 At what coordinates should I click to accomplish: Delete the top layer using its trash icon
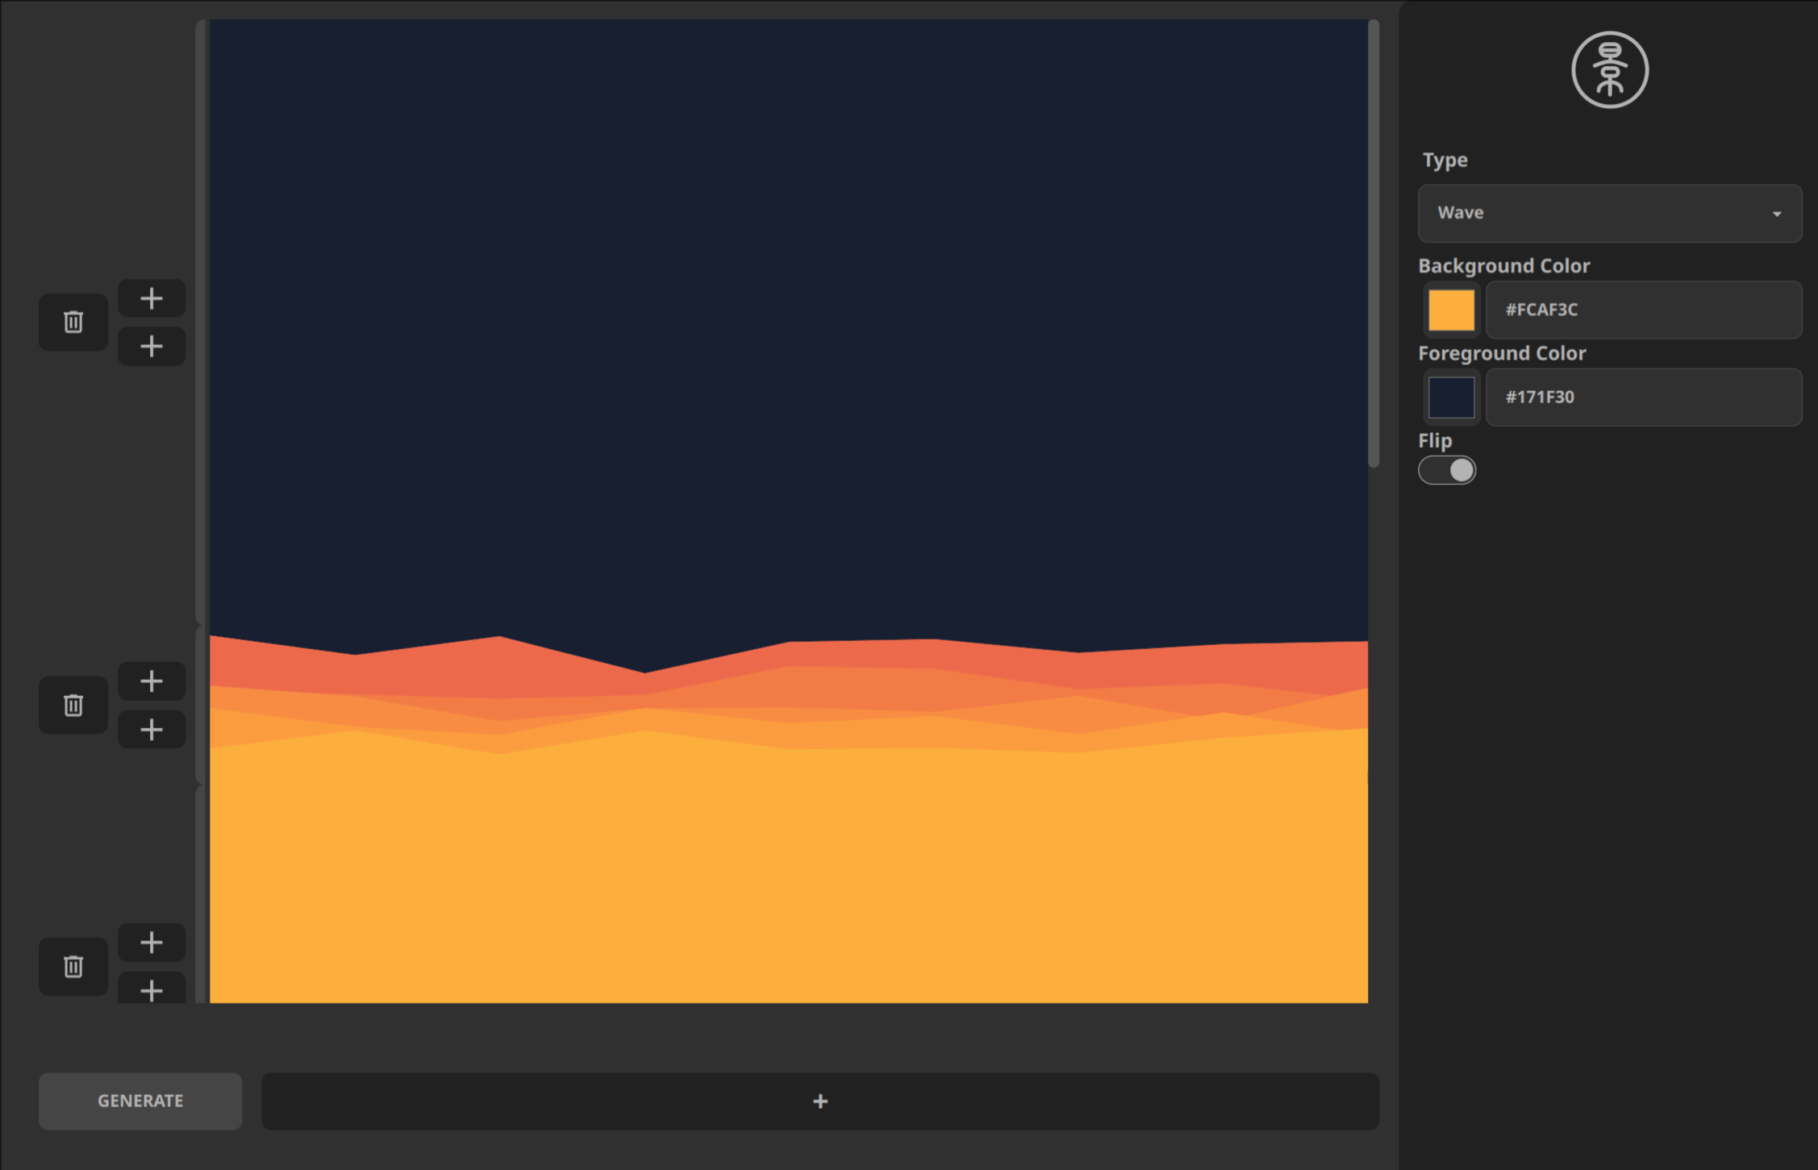point(73,322)
